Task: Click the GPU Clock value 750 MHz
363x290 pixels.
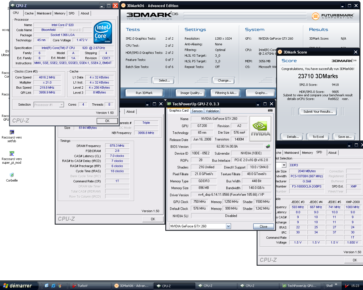Action: tap(200, 202)
